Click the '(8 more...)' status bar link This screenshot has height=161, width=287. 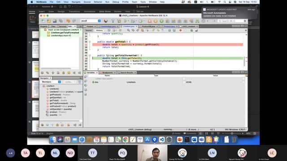pos(193,129)
